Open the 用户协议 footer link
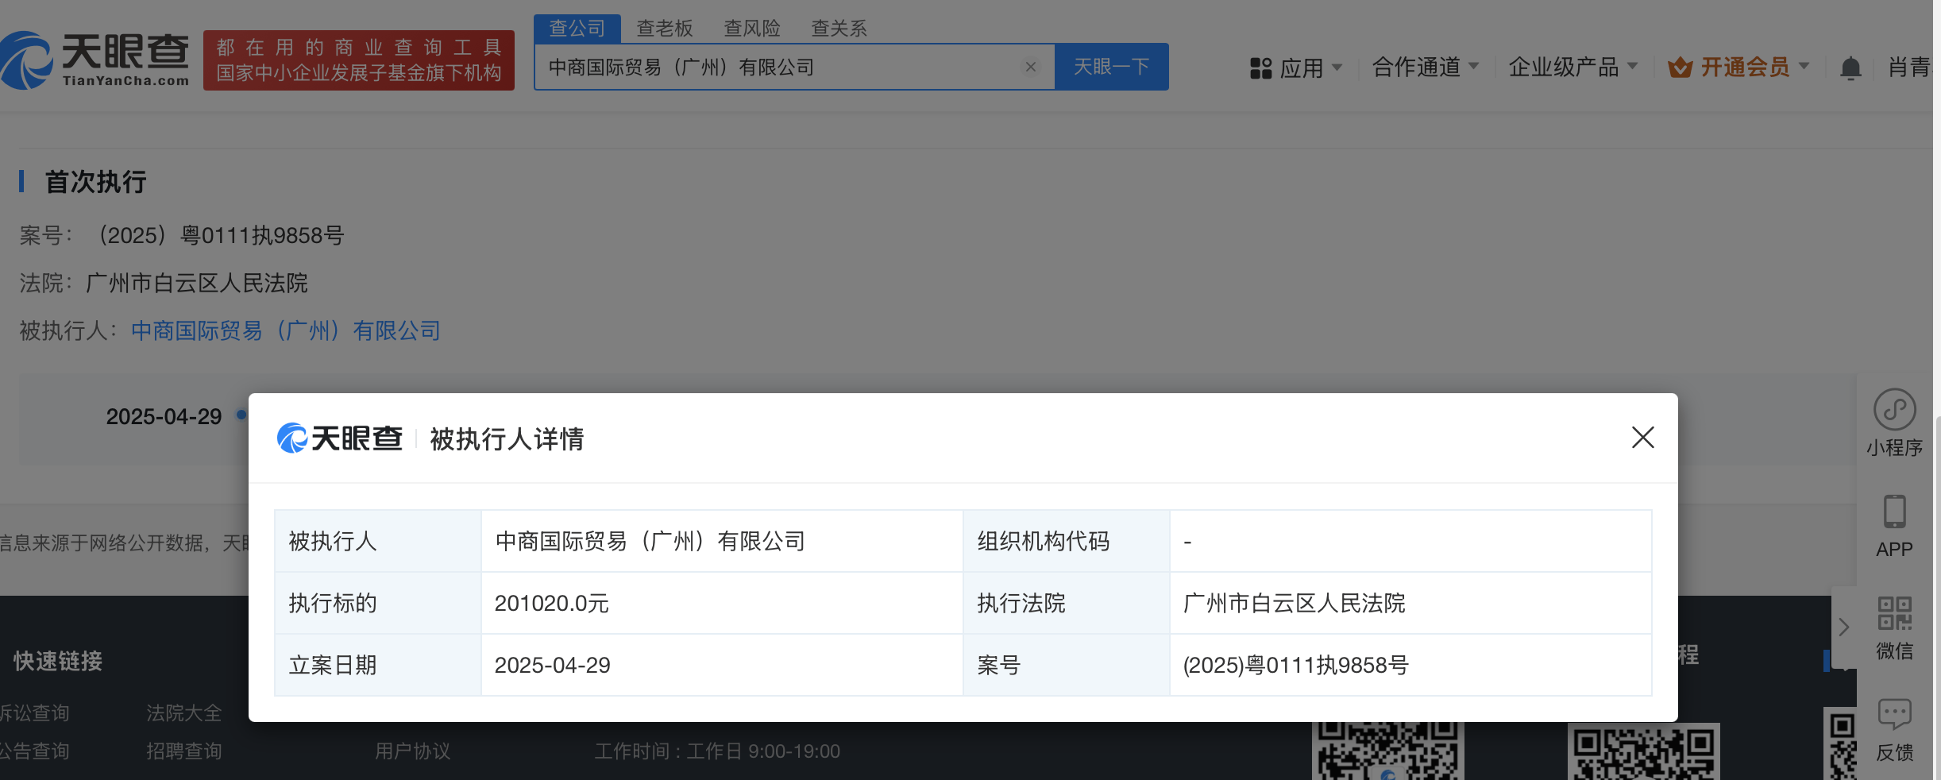 413,751
